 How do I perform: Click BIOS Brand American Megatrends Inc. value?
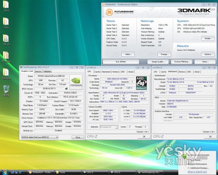click(x=191, y=101)
